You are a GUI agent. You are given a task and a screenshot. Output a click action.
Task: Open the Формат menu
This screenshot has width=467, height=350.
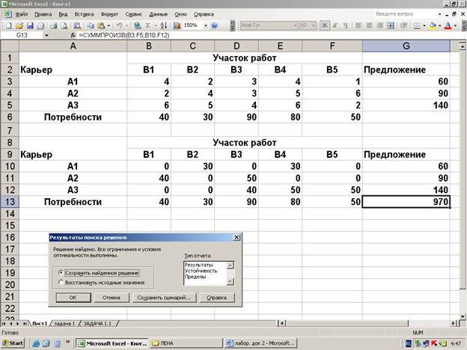(109, 14)
